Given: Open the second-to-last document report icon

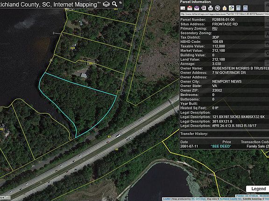Looking at the screenshot, I should tap(239, 8).
